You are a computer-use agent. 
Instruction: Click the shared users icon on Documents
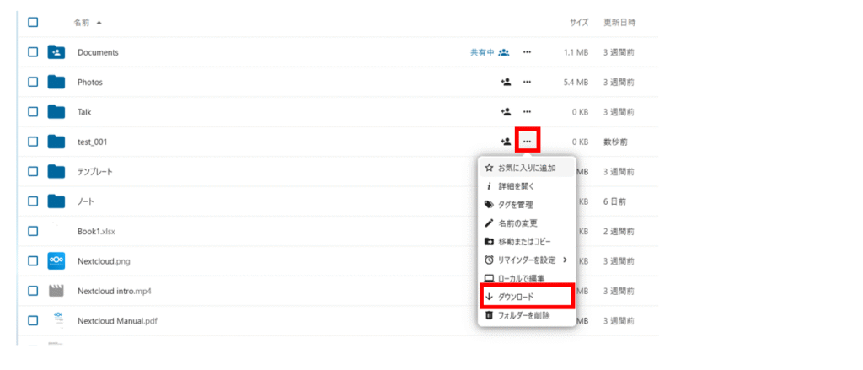[504, 52]
